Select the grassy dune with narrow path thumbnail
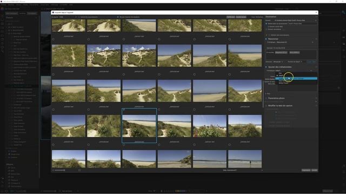Image resolution: width=346 pixels, height=194 pixels. (x=69, y=56)
